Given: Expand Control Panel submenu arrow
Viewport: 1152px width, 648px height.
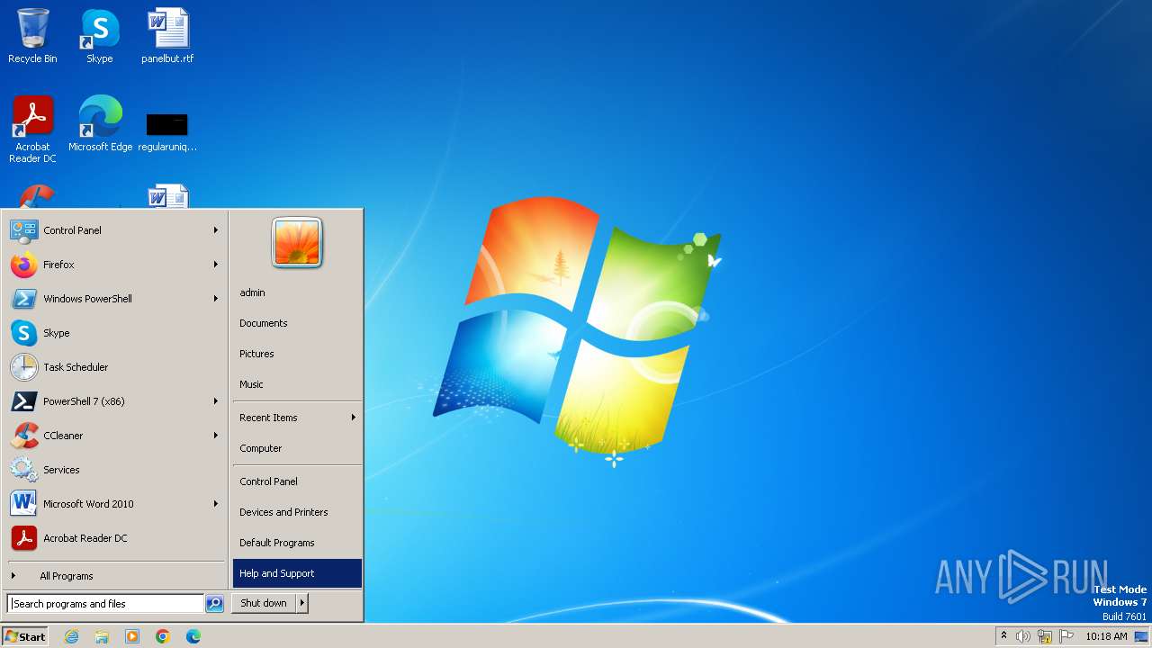Looking at the screenshot, I should click(216, 230).
